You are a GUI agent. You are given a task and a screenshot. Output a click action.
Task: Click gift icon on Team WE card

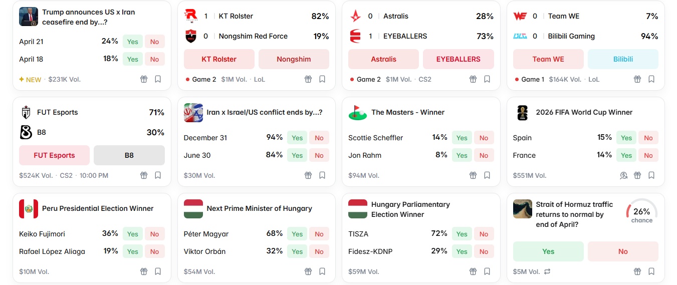pos(637,79)
